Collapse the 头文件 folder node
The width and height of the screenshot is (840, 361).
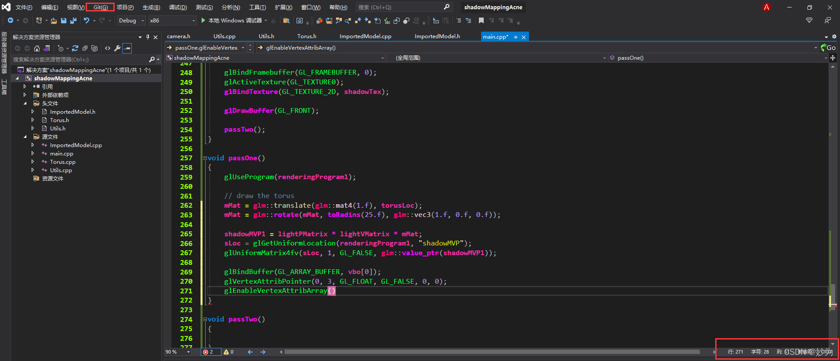pos(25,104)
